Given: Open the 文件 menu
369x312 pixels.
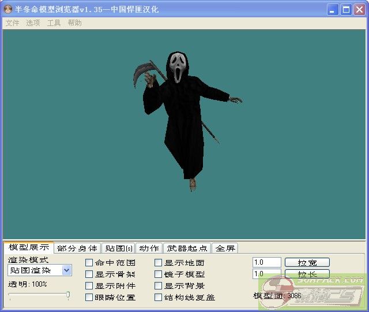Looking at the screenshot, I should pyautogui.click(x=12, y=23).
